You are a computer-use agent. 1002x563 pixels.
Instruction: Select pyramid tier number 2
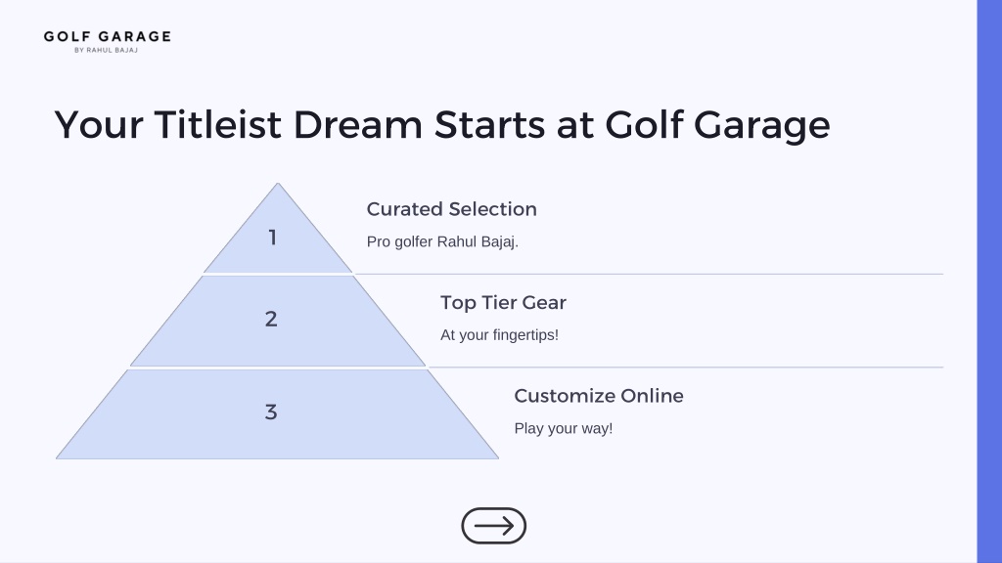277,321
